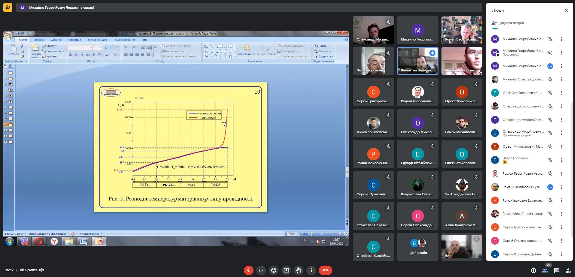The image size is (575, 277).
Task: Raise your hand in the meeting
Action: pyautogui.click(x=299, y=270)
